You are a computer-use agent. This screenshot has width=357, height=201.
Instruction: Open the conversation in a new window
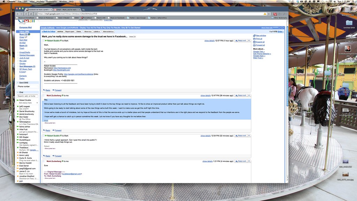(x=261, y=35)
